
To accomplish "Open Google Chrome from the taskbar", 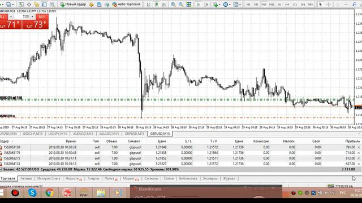I will 49,192.
